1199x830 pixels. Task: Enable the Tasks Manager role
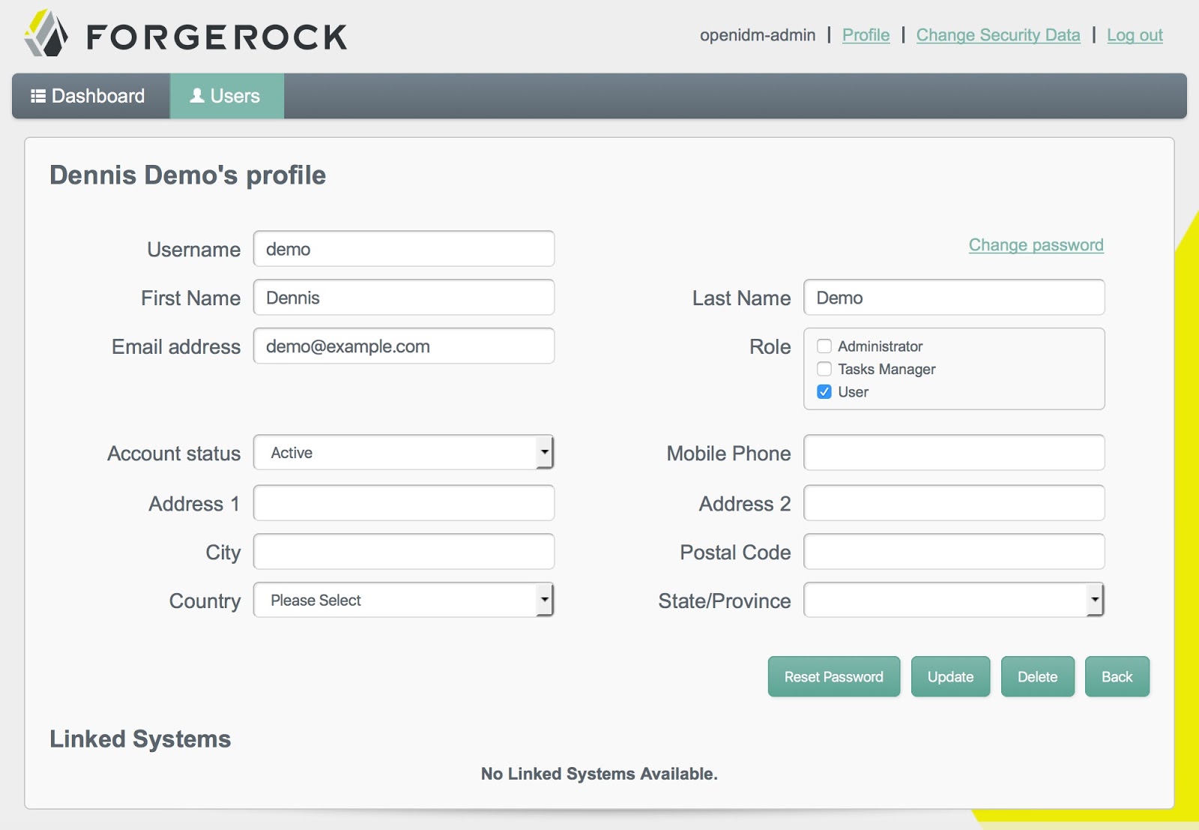click(x=824, y=369)
